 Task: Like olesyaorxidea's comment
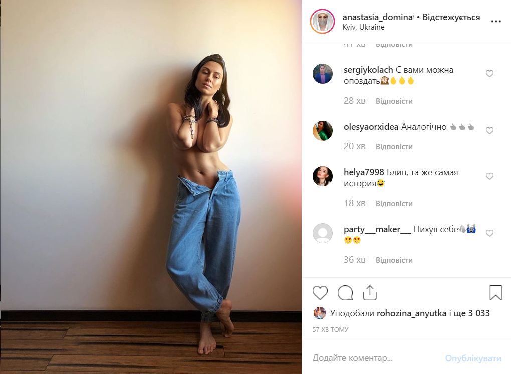pyautogui.click(x=489, y=131)
